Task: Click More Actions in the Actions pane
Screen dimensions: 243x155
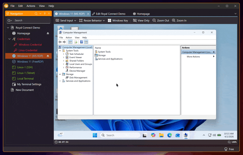Action: coord(193,57)
